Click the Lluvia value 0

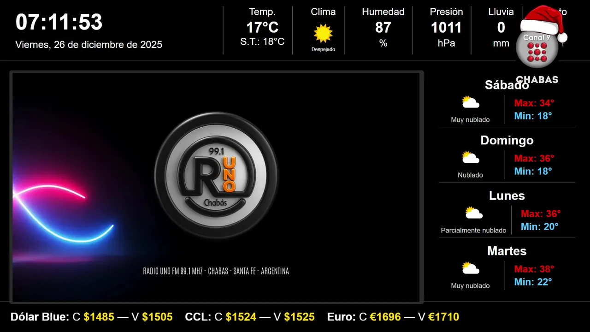(501, 28)
